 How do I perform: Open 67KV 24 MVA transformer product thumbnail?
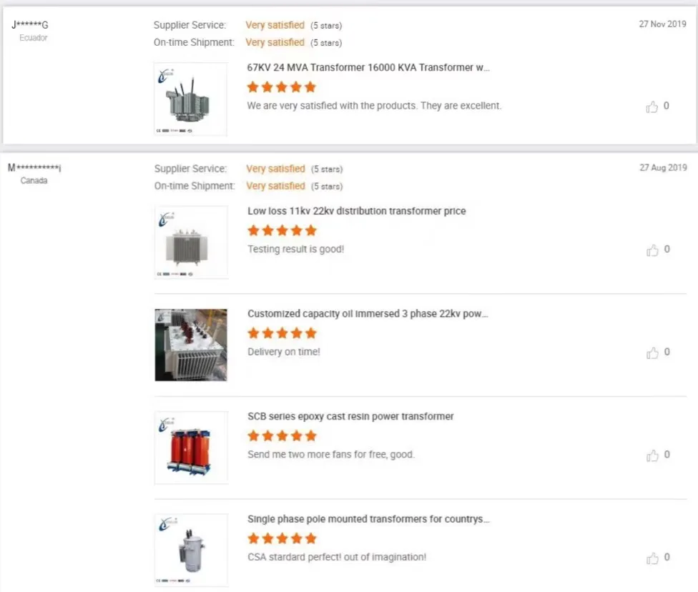click(x=190, y=99)
